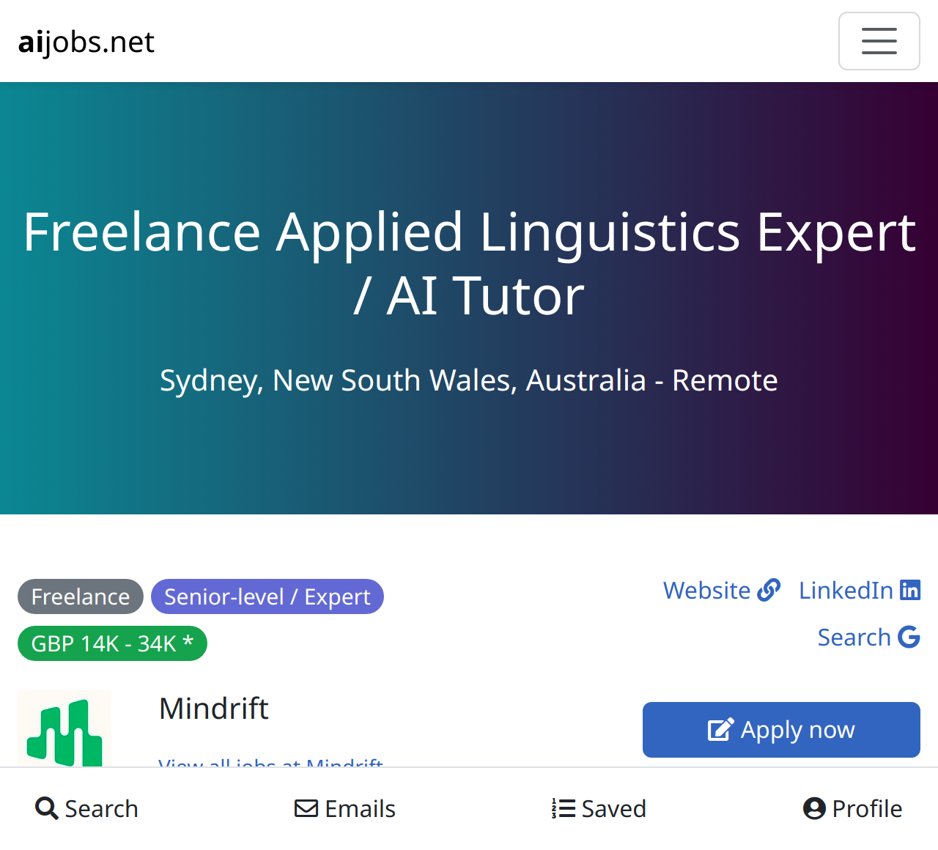Select the Freelance job type badge
This screenshot has height=850, width=938.
pyautogui.click(x=81, y=596)
